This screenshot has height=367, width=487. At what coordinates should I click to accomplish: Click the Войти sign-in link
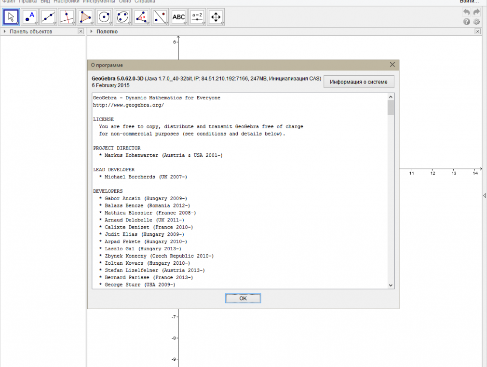[x=469, y=1]
